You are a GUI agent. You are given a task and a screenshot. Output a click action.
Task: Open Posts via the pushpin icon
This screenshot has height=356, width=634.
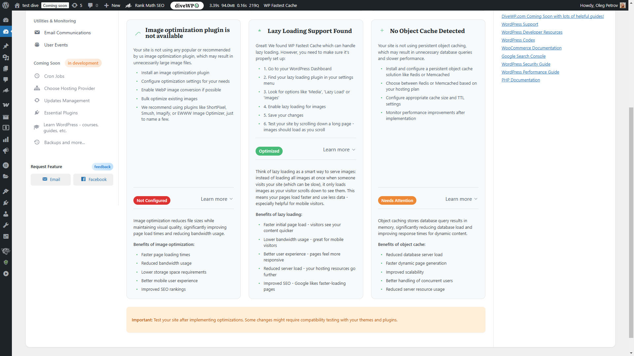coord(6,46)
